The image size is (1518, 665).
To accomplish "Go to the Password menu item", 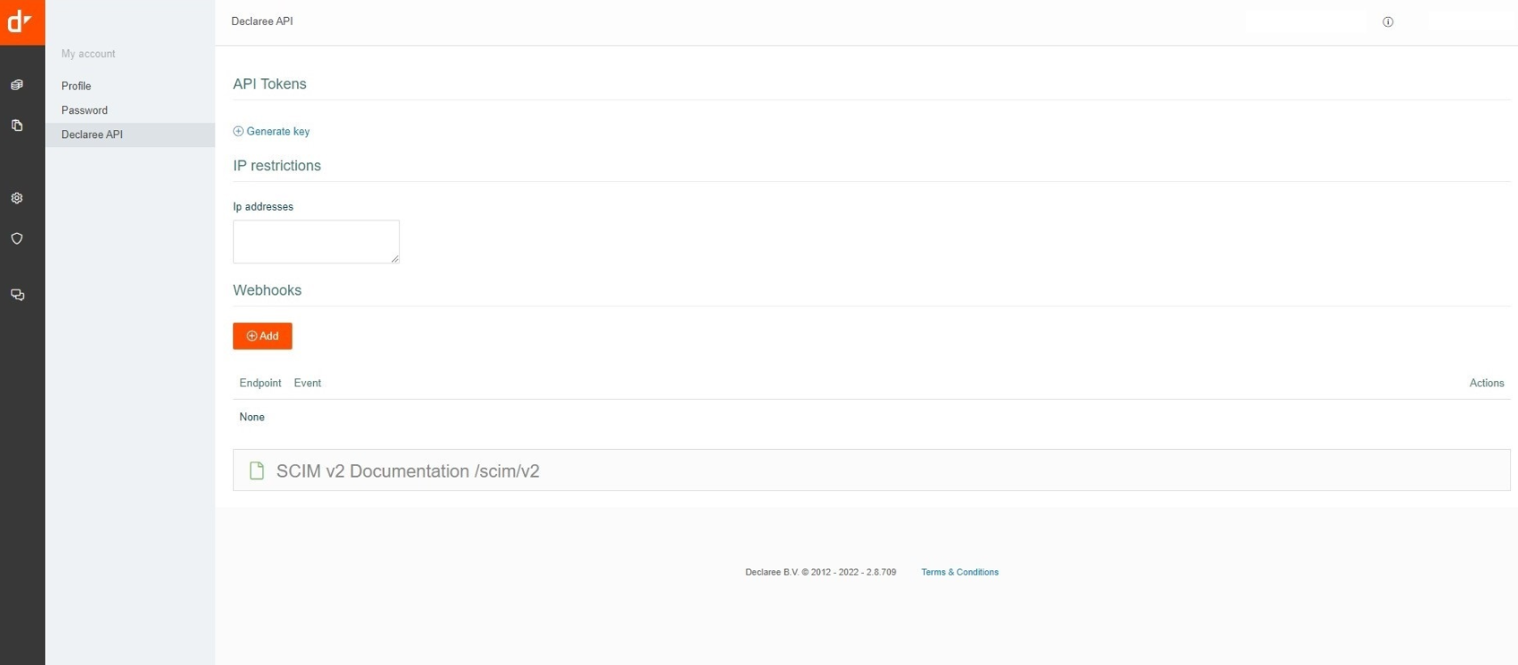I will tap(84, 110).
